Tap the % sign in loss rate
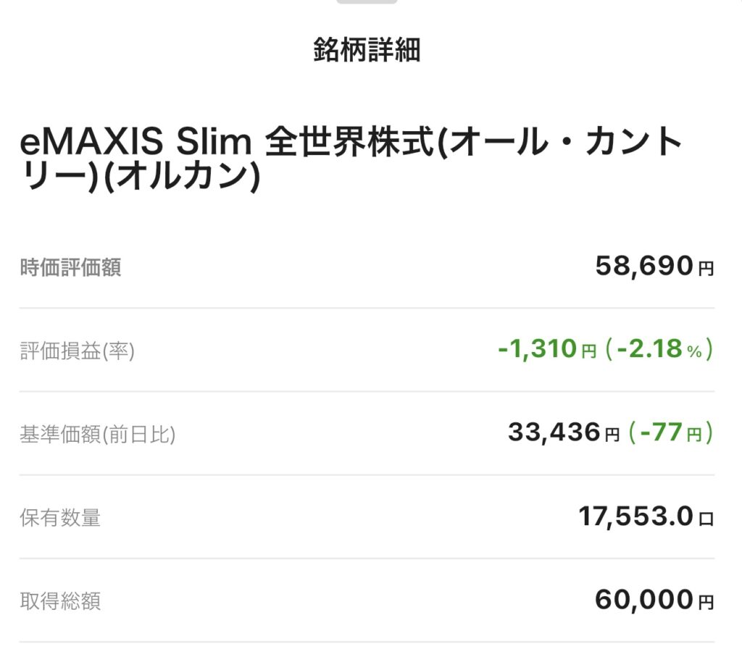The image size is (742, 670). (694, 353)
